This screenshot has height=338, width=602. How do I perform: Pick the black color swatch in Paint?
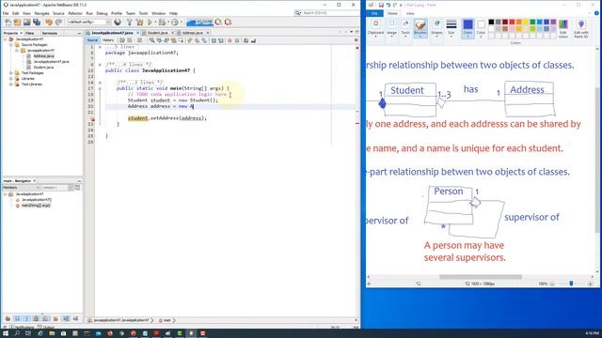tap(491, 23)
